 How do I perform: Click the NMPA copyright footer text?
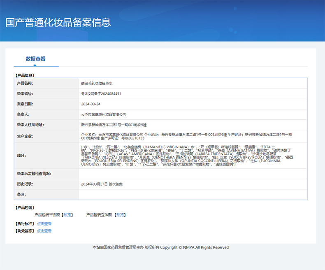tap(160, 247)
